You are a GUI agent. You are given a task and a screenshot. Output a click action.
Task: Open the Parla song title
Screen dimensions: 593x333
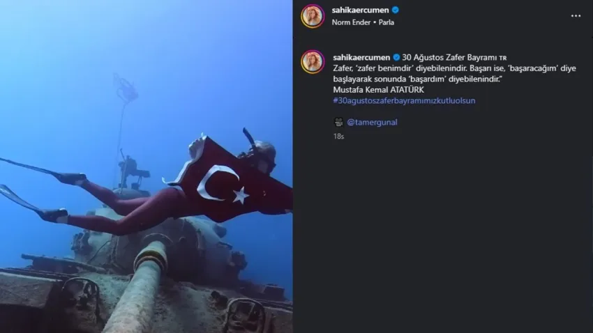(x=386, y=22)
